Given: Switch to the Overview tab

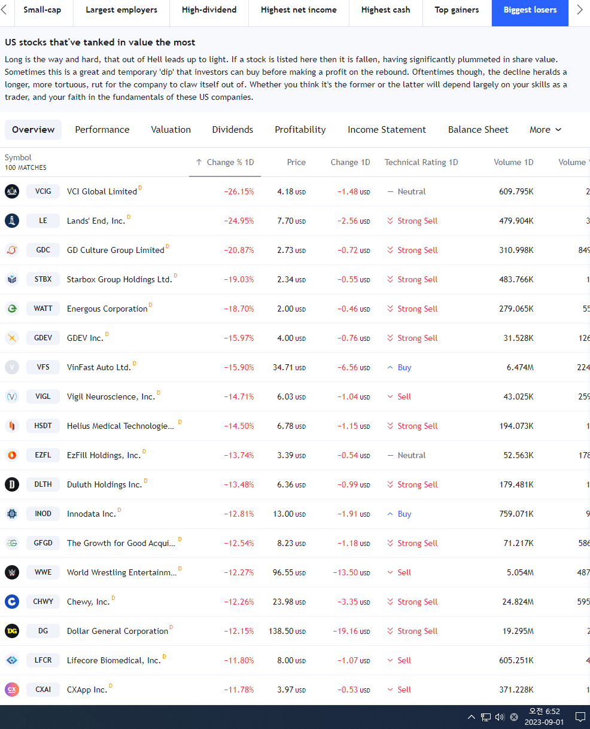Looking at the screenshot, I should 34,130.
